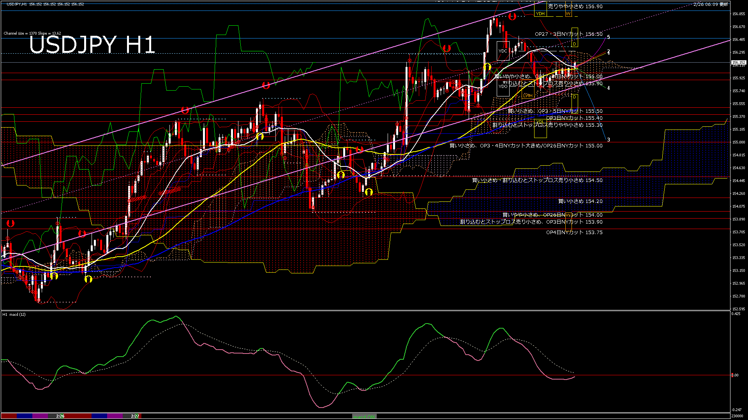The image size is (748, 420).
Task: Select the Channel size Slope text label
Action: click(32, 33)
